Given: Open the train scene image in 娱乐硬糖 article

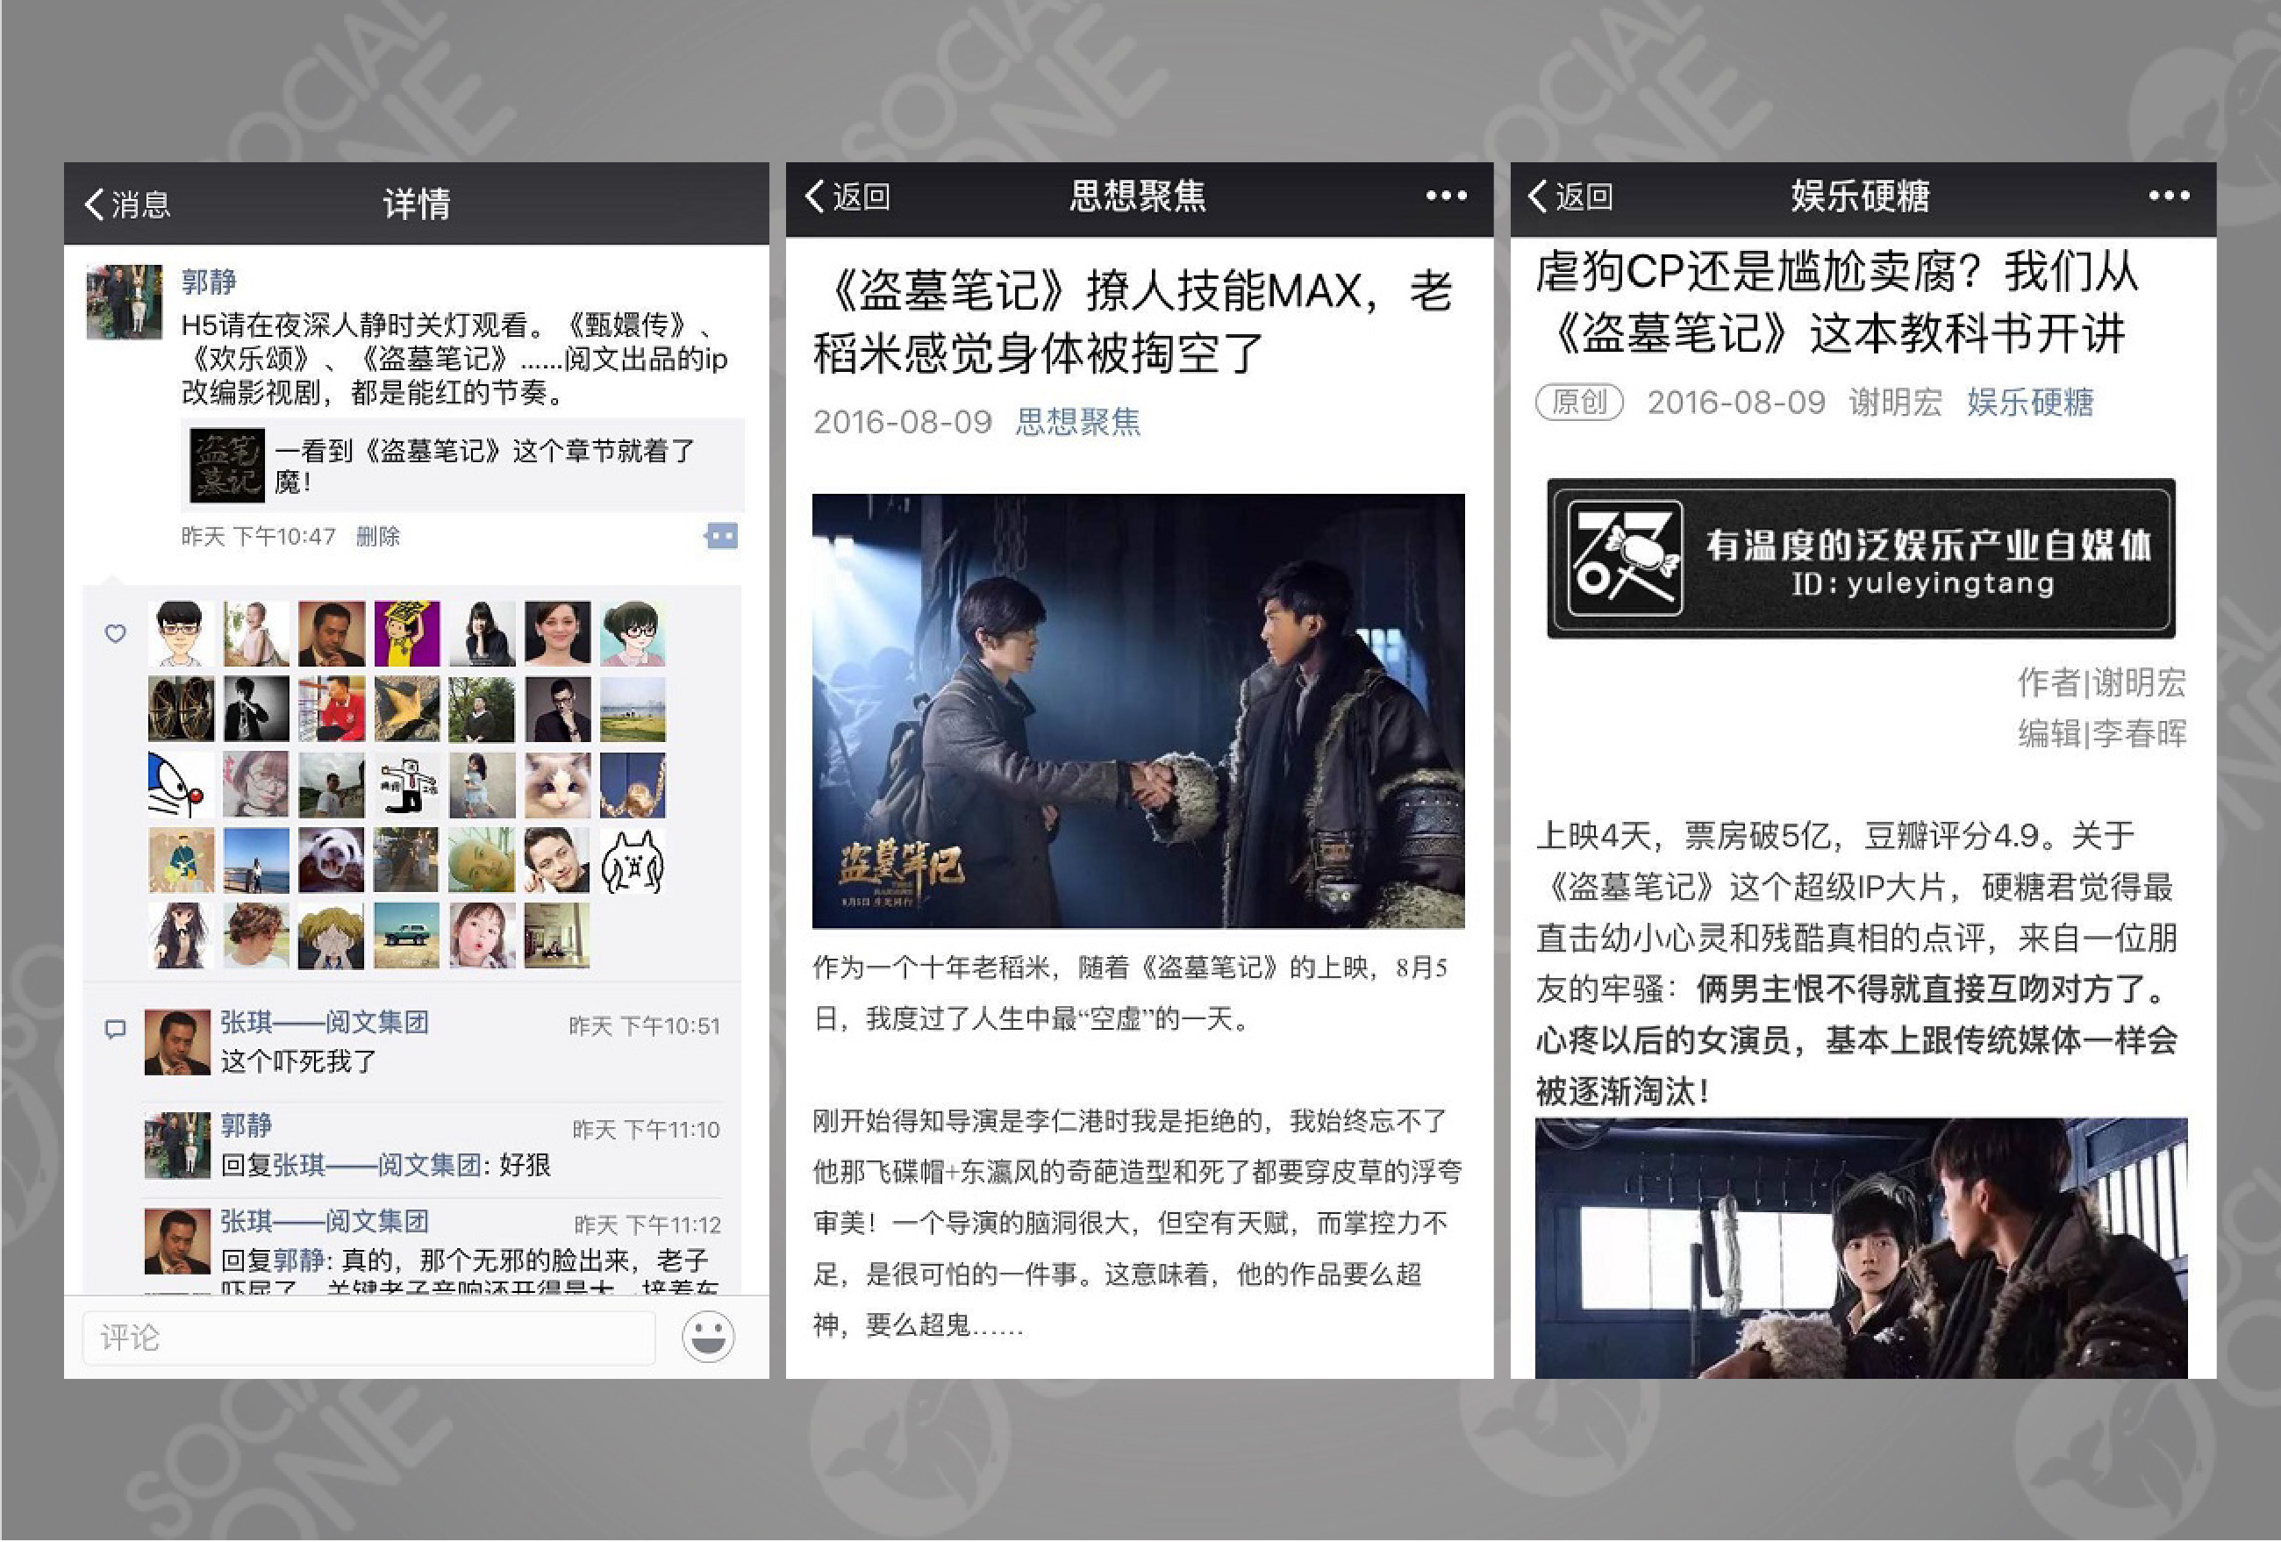Looking at the screenshot, I should (x=1861, y=1247).
